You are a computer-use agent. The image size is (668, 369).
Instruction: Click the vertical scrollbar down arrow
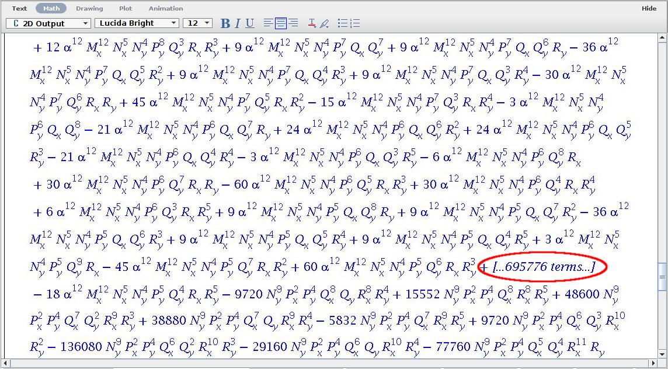pos(662,354)
